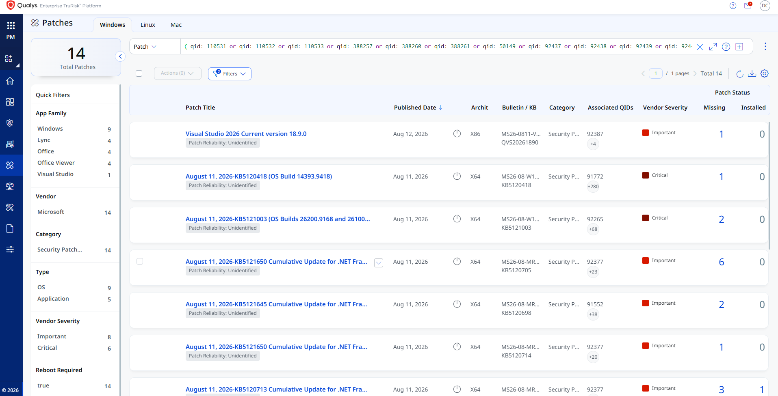The image size is (778, 396).
Task: Open the three-dot more options menu
Action: (x=765, y=46)
